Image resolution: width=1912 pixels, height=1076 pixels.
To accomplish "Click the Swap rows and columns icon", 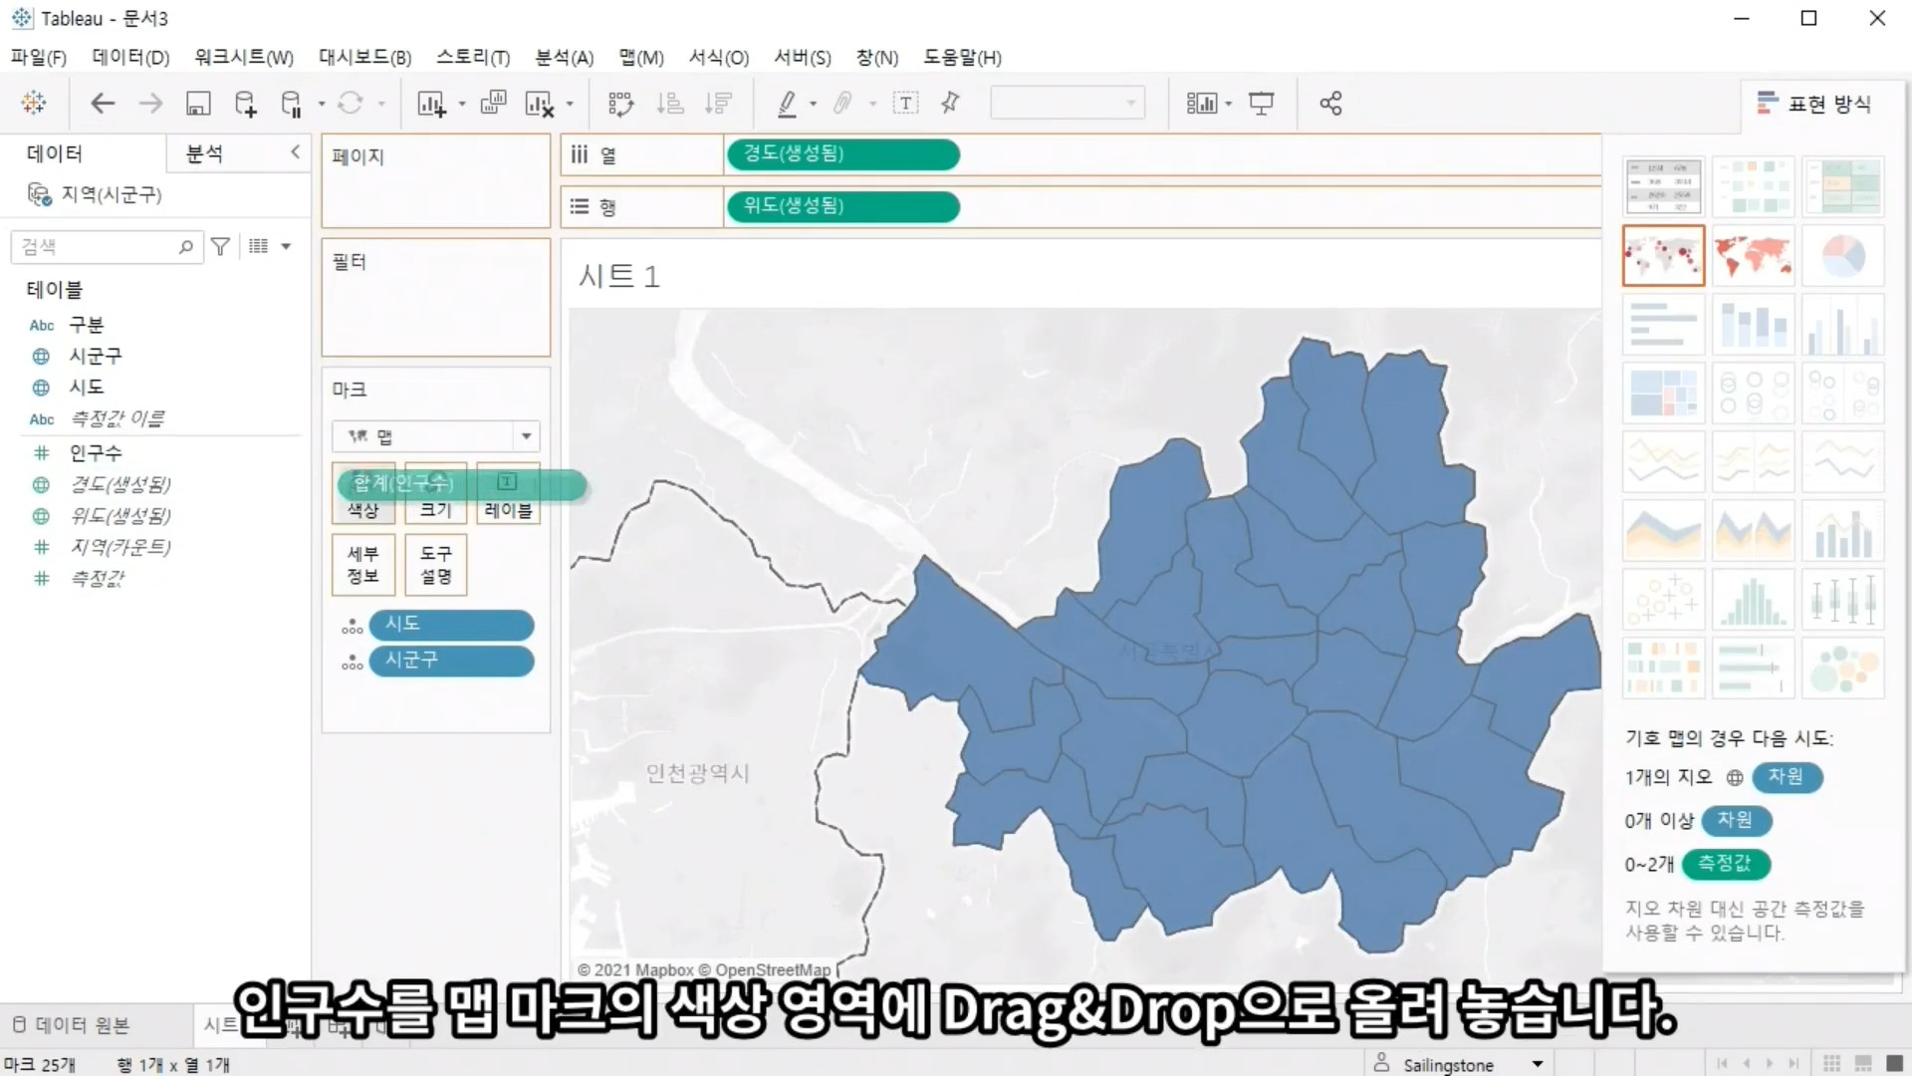I will point(620,104).
